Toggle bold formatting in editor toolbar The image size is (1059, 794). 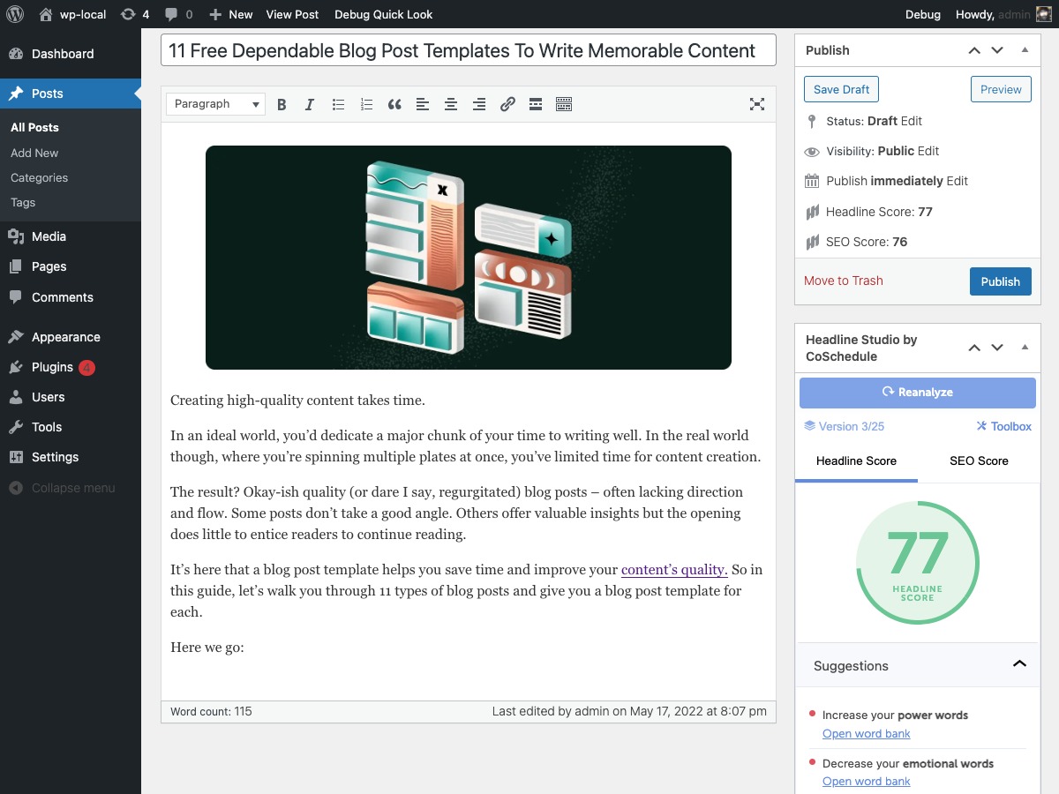[x=282, y=104]
